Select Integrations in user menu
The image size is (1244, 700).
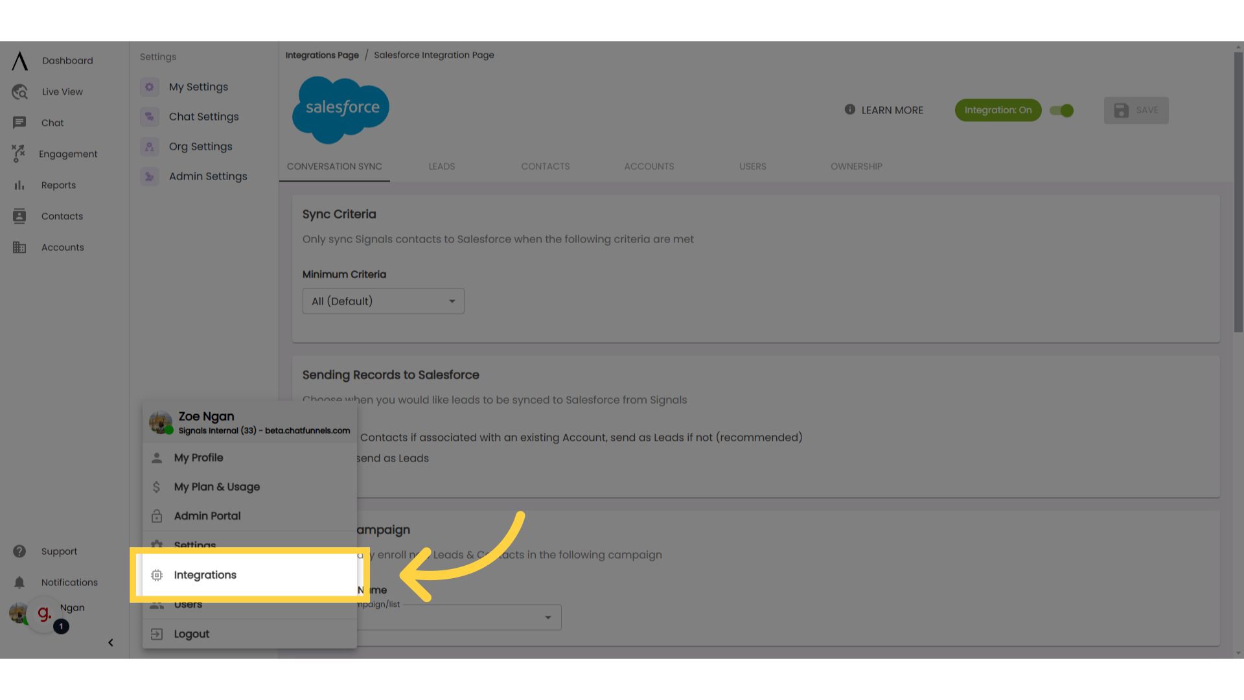coord(249,575)
